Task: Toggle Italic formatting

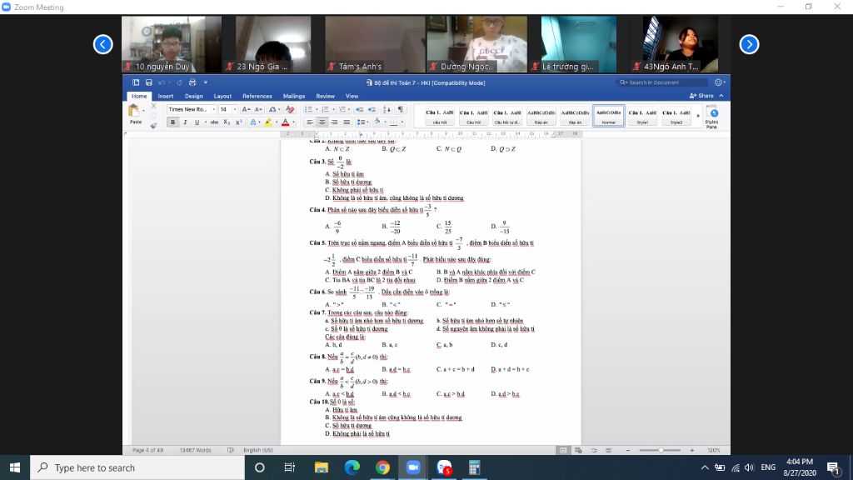Action: (x=185, y=122)
